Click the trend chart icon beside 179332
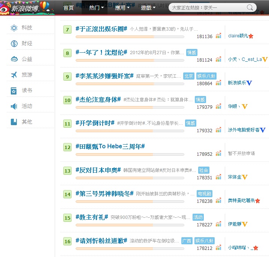 (x=218, y=130)
